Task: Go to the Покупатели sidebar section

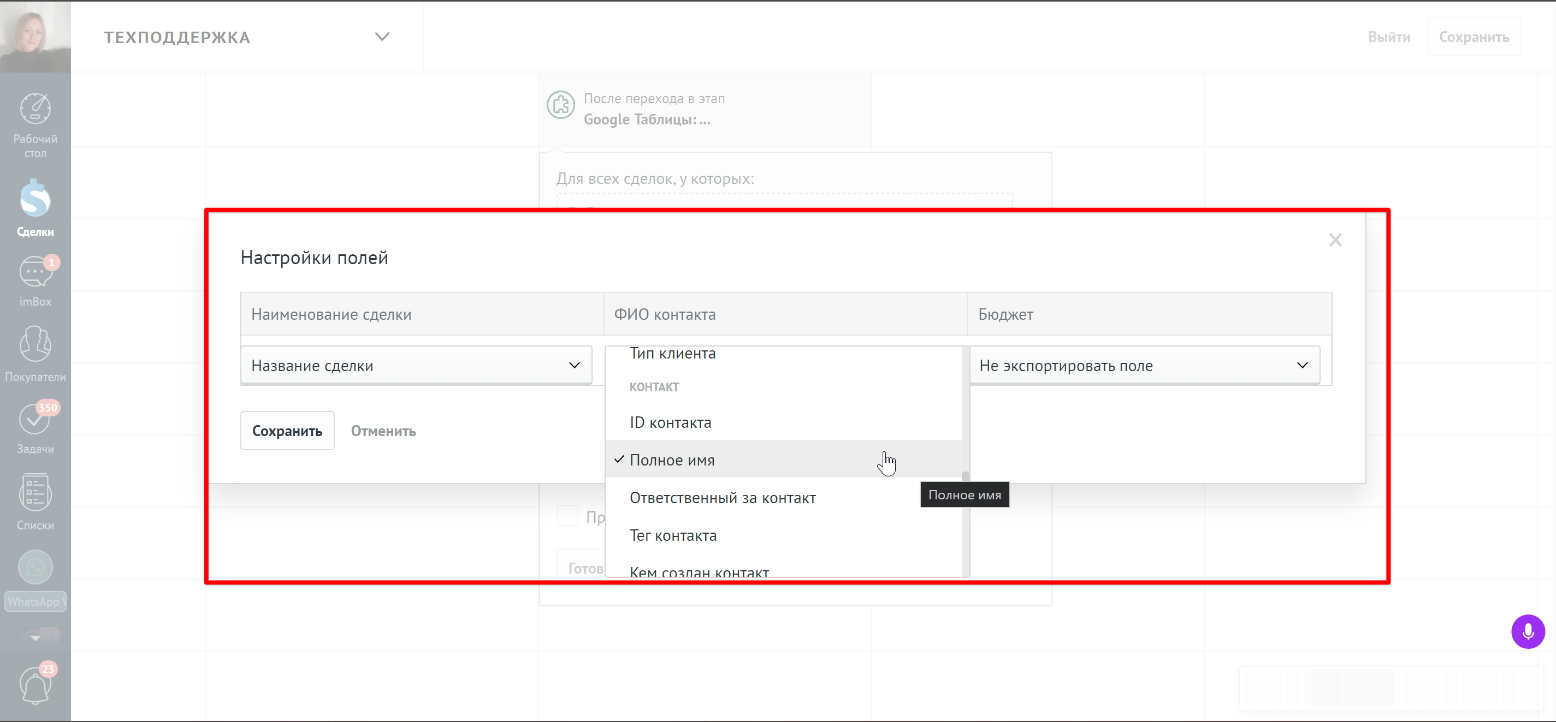Action: (x=35, y=354)
